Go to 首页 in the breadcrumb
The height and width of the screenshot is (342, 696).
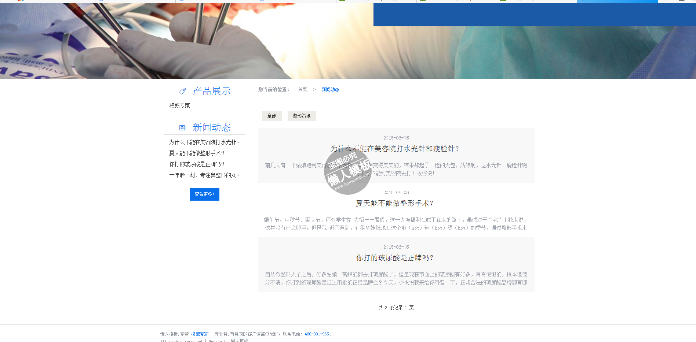coord(302,89)
